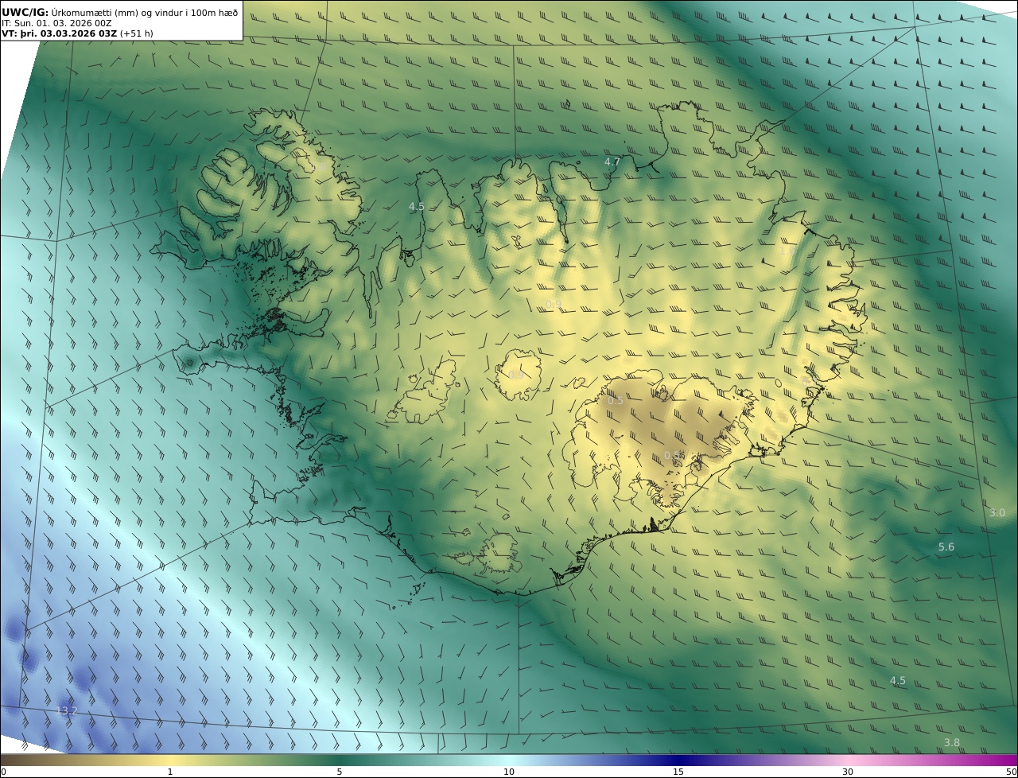This screenshot has height=778, width=1018.
Task: Click the "0" tick label on the color scale
Action: pyautogui.click(x=3, y=772)
